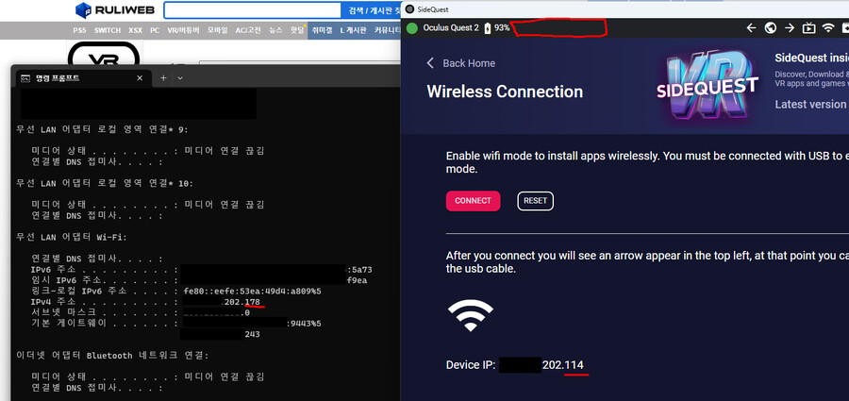
Task: Click the pink CONNECT button
Action: point(473,200)
